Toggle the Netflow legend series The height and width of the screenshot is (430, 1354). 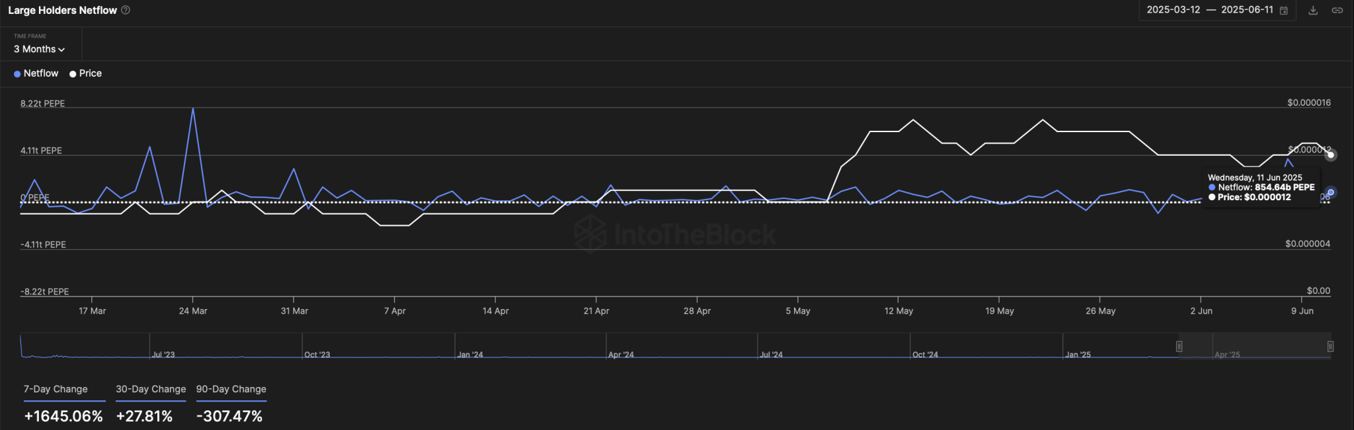[x=36, y=73]
